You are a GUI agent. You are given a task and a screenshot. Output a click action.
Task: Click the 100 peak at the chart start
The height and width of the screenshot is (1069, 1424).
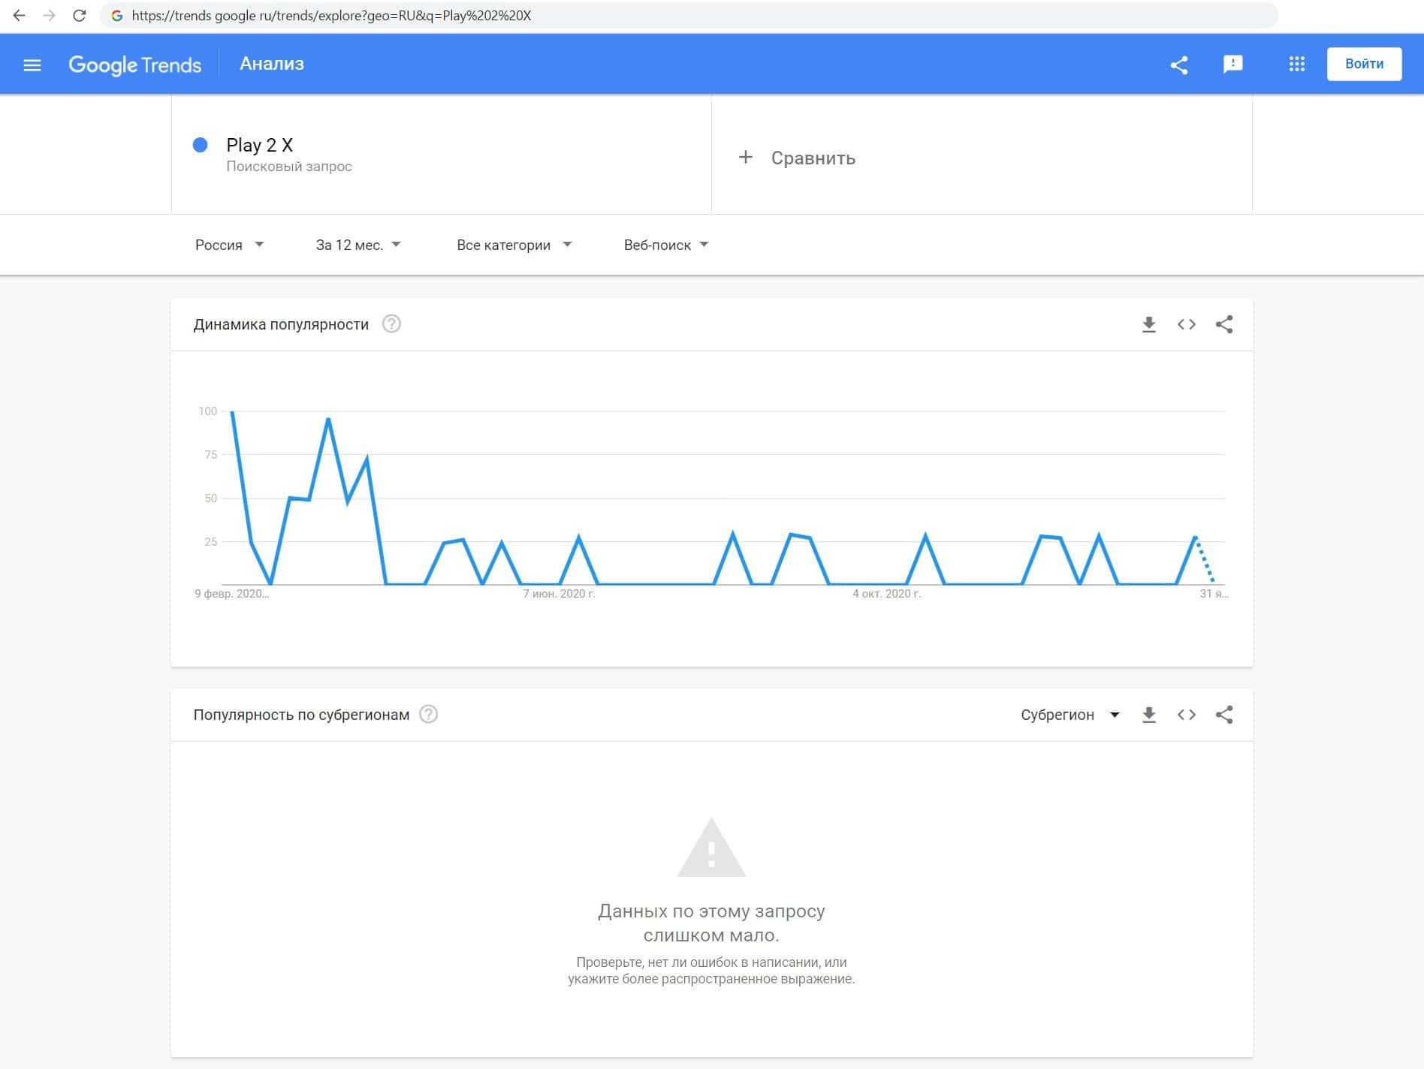click(x=232, y=412)
